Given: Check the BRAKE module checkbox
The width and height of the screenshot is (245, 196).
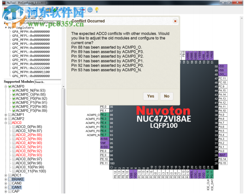Looking at the screenshot, I should pyautogui.click(x=10, y=179).
